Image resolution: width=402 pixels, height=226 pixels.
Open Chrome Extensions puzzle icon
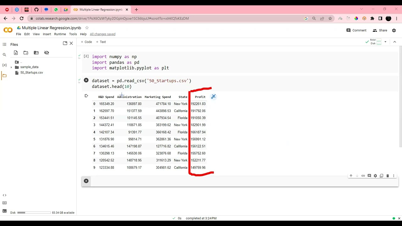[372, 19]
